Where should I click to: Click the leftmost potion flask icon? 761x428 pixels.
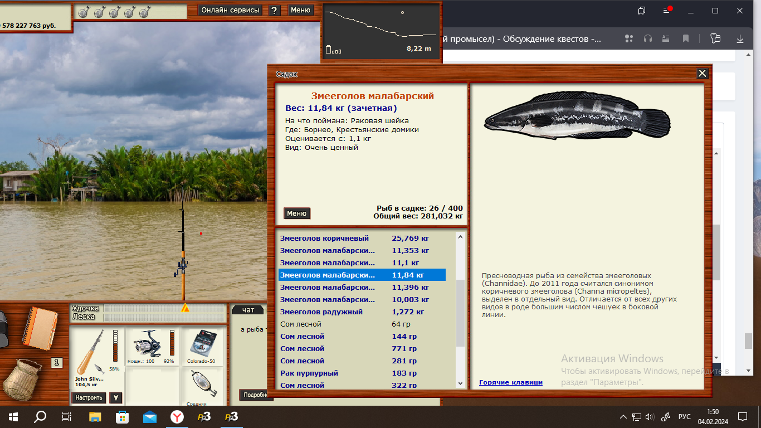pyautogui.click(x=84, y=12)
